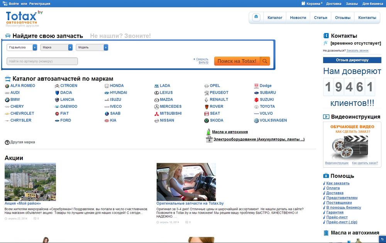Image resolution: width=386 pixels, height=243 pixels.
Task: Open the Отзывы menu tab
Action: (x=343, y=18)
